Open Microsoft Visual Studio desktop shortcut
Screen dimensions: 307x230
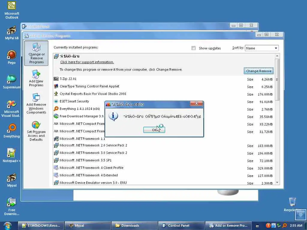(11, 108)
